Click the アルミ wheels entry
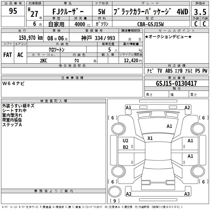 click(x=189, y=71)
